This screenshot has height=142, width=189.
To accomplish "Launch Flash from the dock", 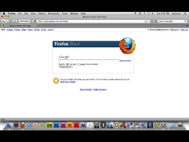I will point(76,125).
